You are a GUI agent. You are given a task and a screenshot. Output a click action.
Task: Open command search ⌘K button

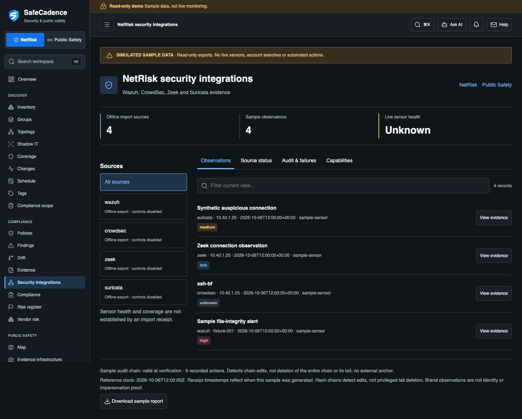422,25
